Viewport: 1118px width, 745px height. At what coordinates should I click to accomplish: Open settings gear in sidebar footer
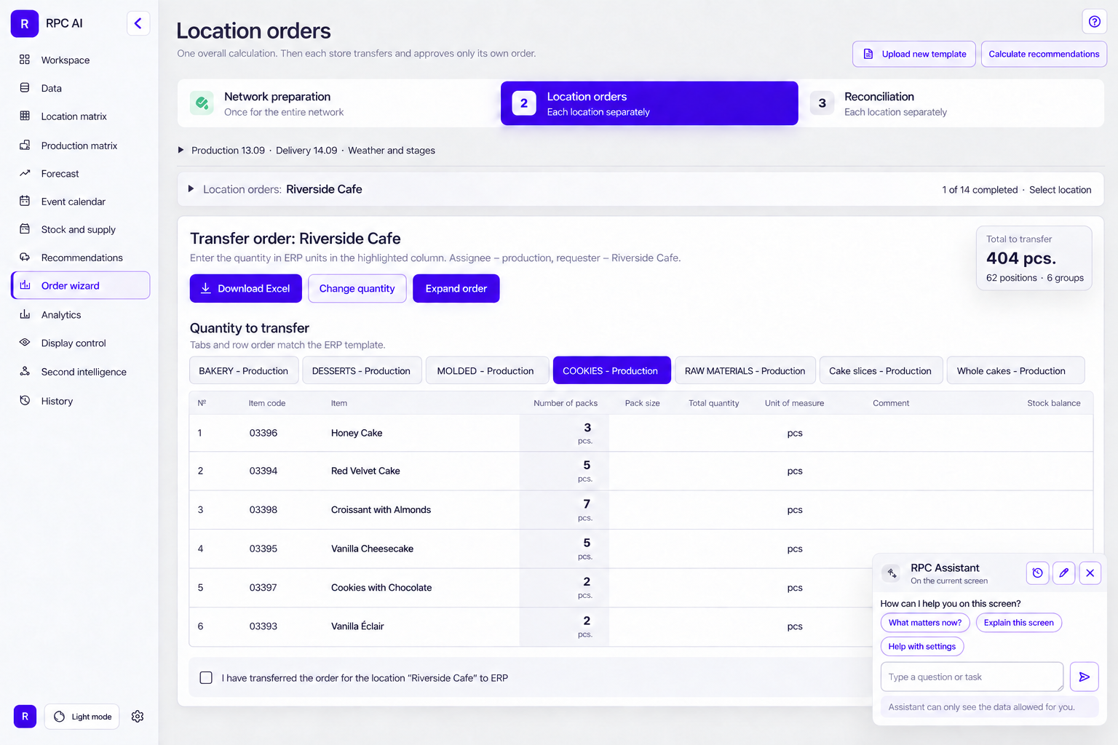[x=138, y=717]
